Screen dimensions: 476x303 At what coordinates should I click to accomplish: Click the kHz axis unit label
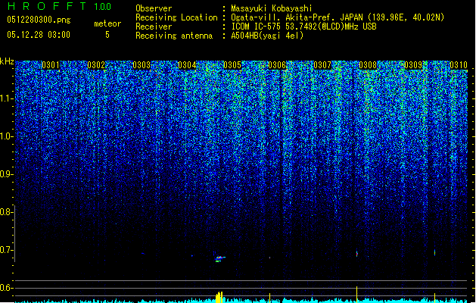tap(7, 61)
